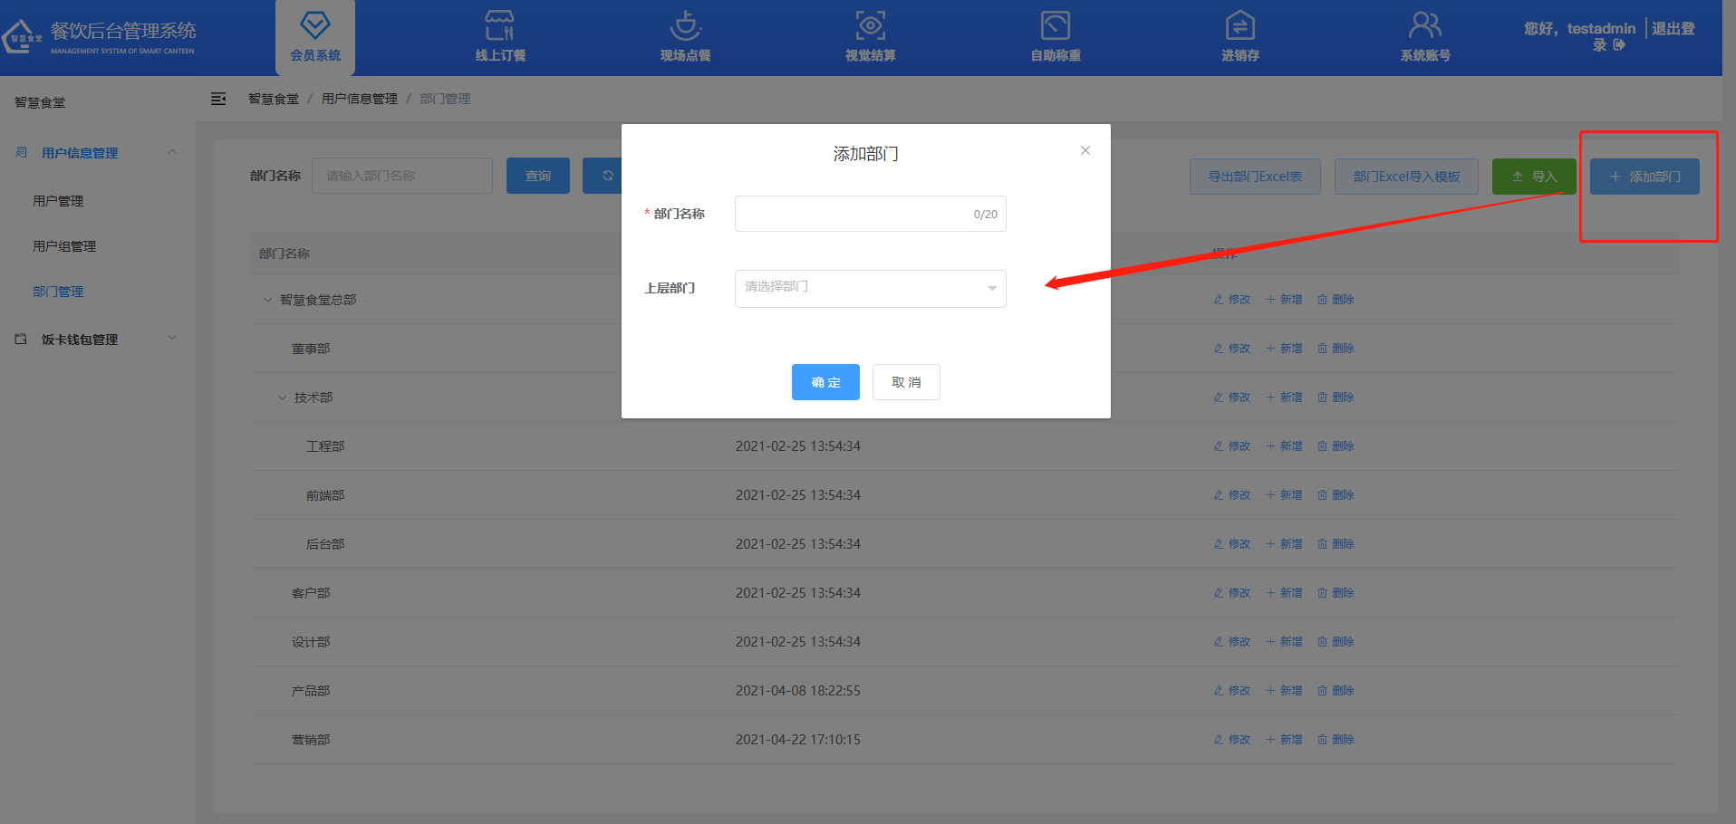Open the 上层部门 dropdown selector

870,288
